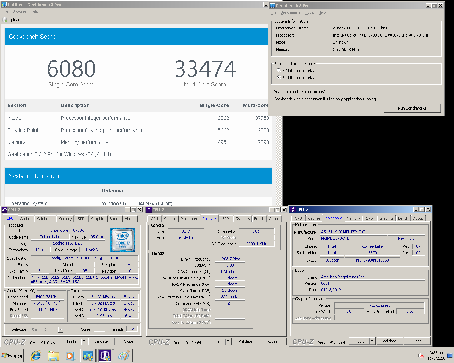Viewport: 454px width, 363px height.
Task: Click the Windows Start button
Action: pos(12,356)
